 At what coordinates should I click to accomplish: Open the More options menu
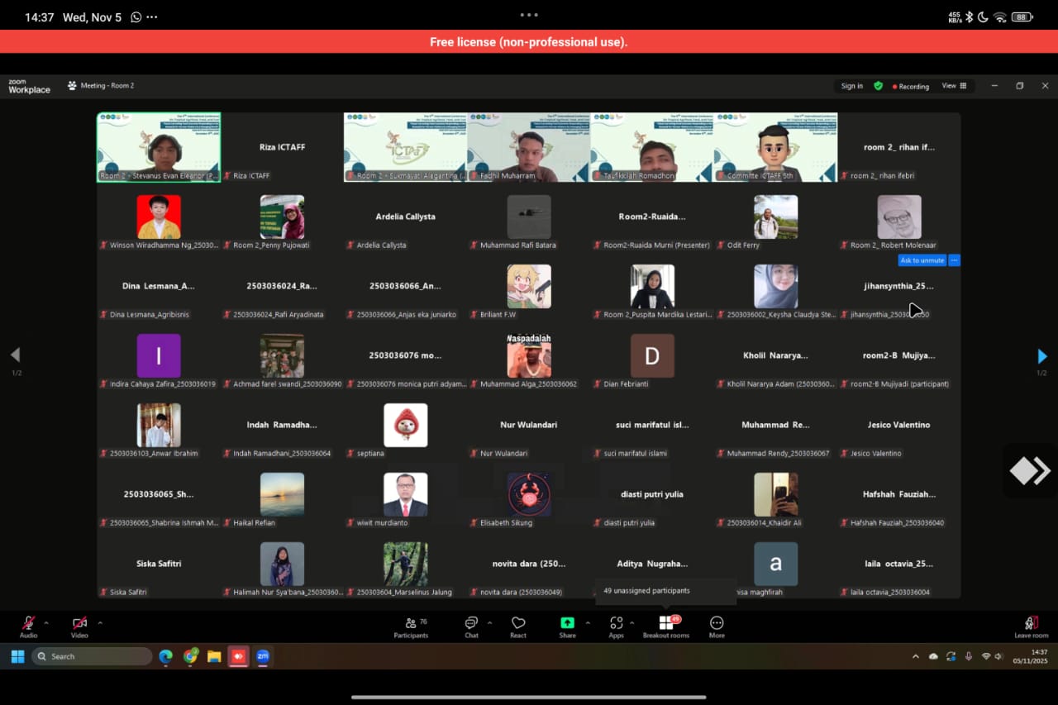[717, 627]
